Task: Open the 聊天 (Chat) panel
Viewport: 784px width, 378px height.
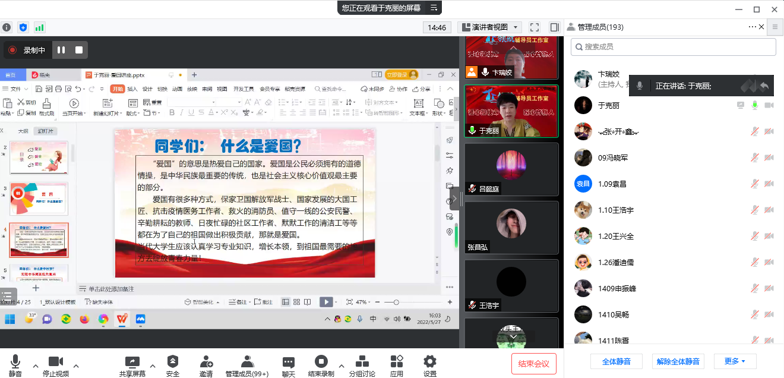Action: [x=289, y=362]
